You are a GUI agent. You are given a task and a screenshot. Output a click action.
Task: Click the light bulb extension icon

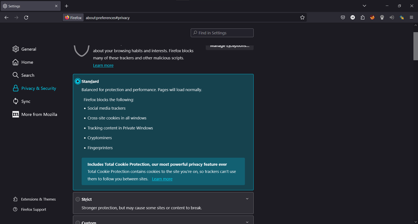point(382,17)
